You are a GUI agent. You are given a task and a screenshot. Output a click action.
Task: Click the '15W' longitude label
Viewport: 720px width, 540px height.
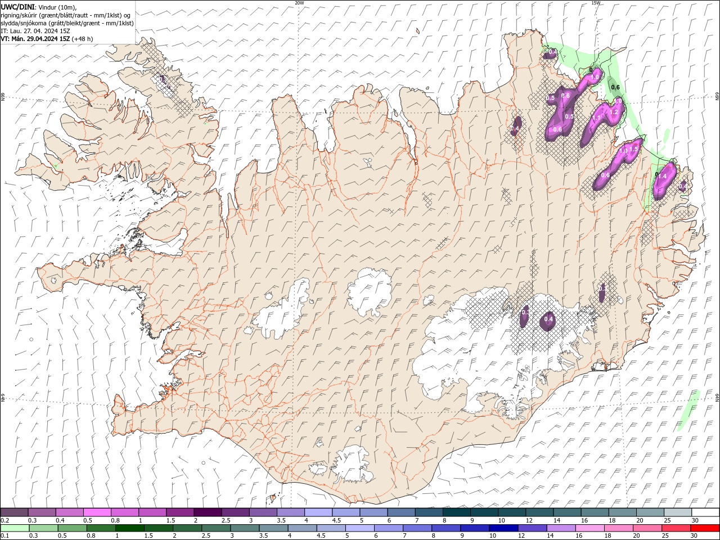(x=596, y=3)
